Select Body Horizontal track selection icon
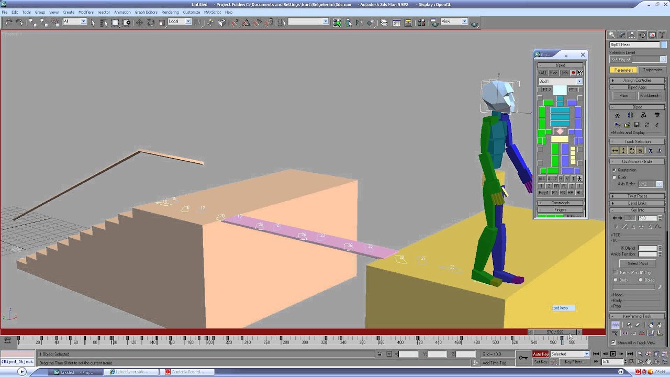 [x=615, y=151]
